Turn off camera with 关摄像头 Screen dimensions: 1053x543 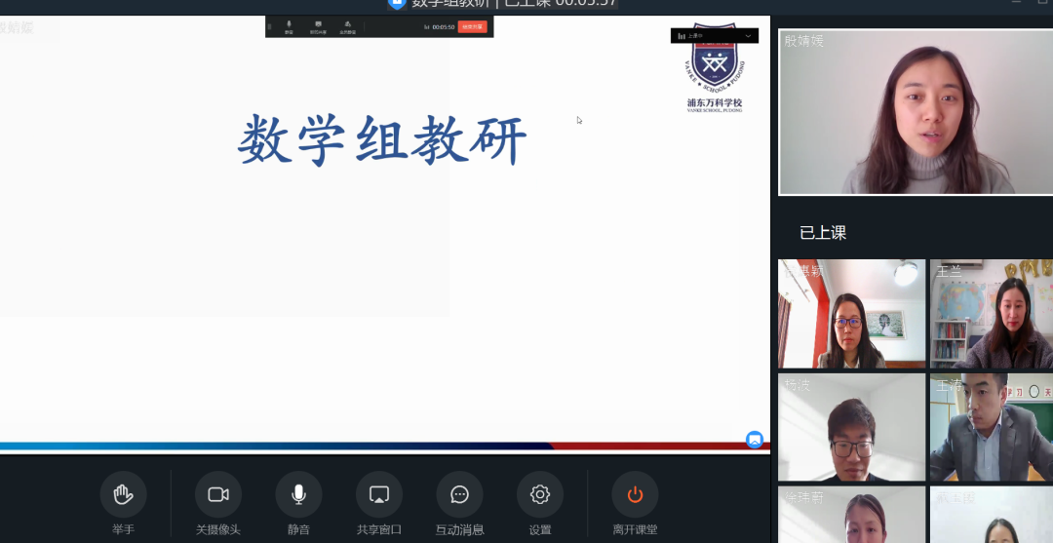pyautogui.click(x=218, y=495)
